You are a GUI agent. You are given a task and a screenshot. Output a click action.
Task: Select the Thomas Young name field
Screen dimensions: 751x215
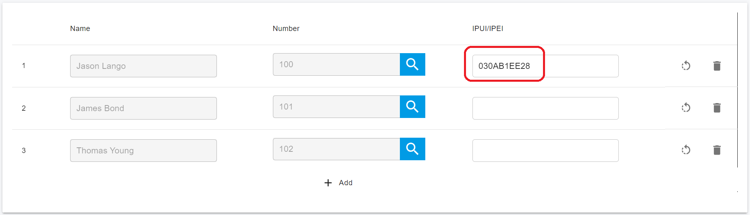tap(143, 151)
